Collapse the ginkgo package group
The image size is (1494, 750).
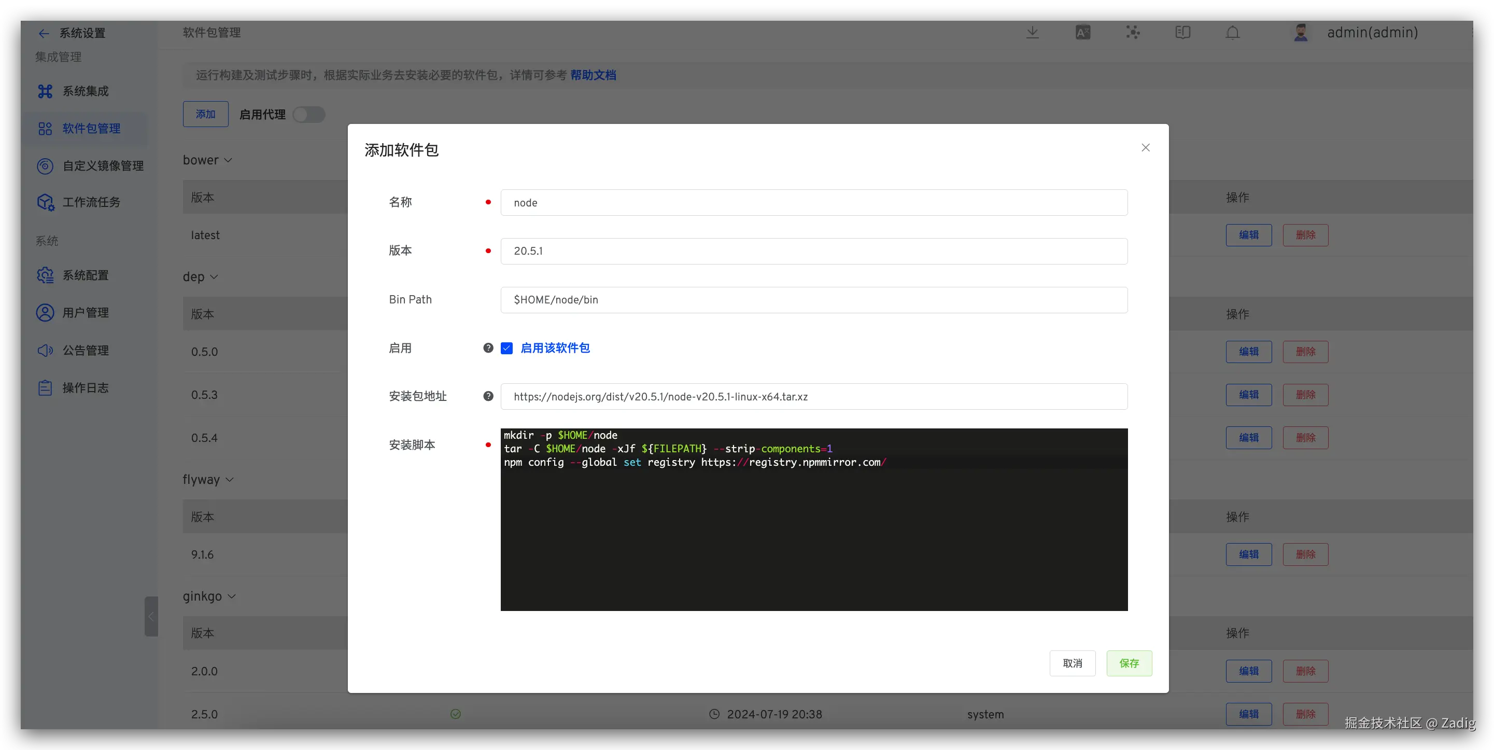232,596
